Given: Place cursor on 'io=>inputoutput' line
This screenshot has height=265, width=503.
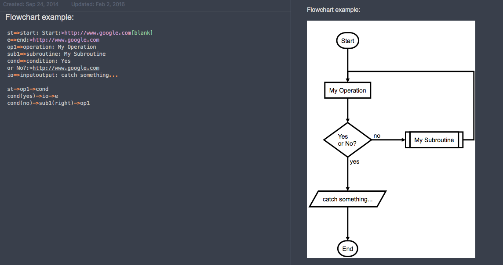Looking at the screenshot, I should coord(62,75).
